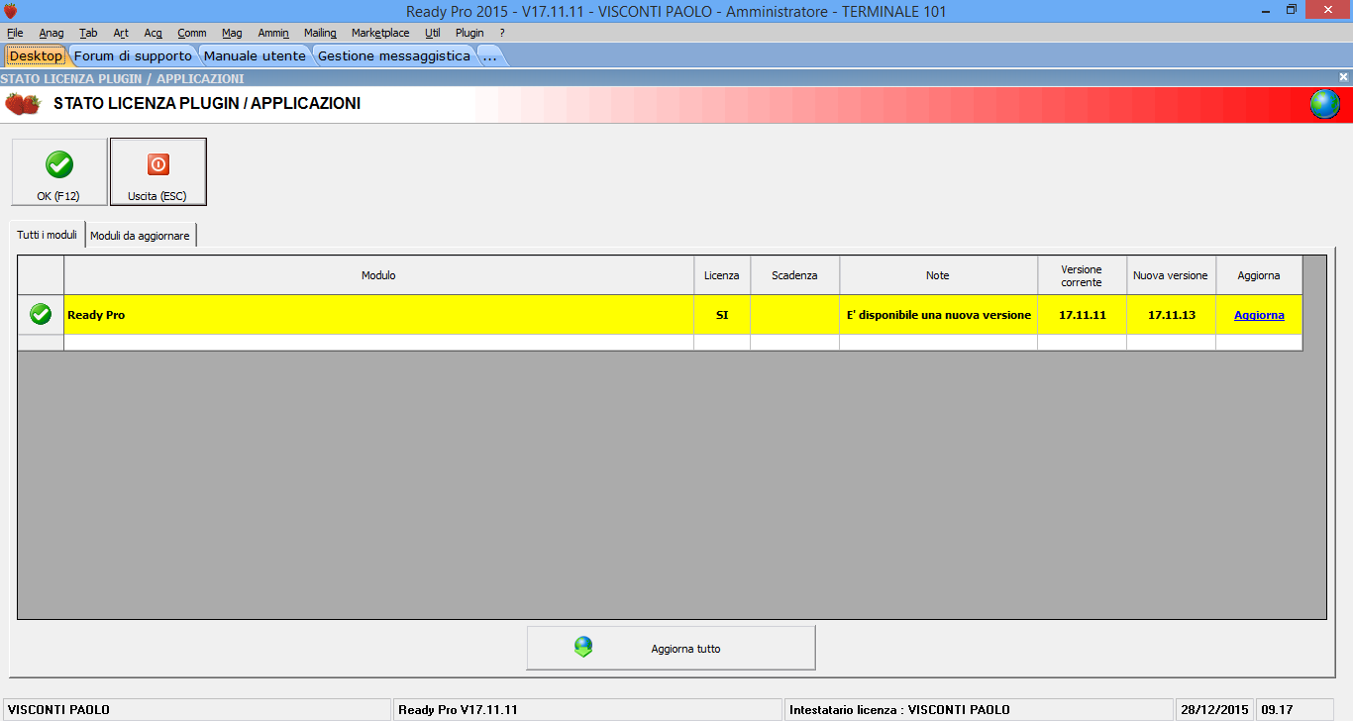Click the 'E' disponibile una nuova versione' note
Image resolution: width=1353 pixels, height=721 pixels.
coord(939,315)
